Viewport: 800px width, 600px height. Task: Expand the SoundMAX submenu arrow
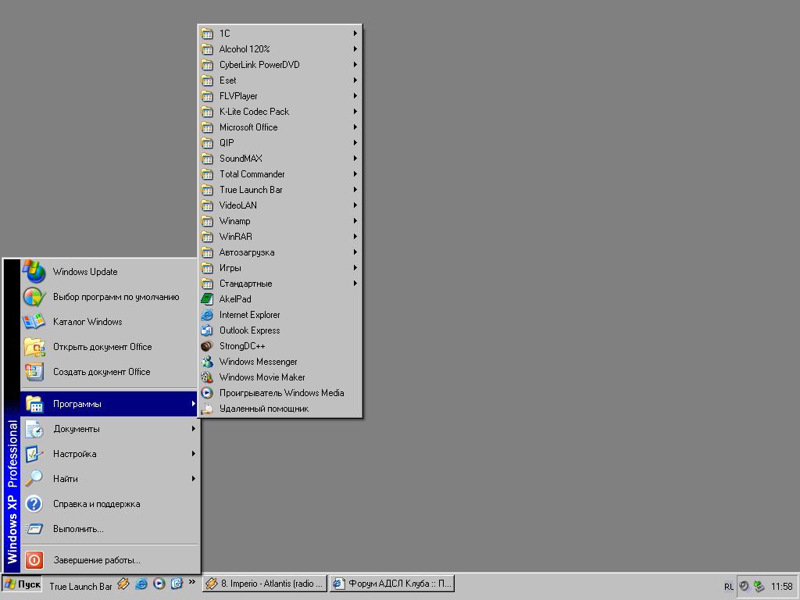tap(355, 158)
